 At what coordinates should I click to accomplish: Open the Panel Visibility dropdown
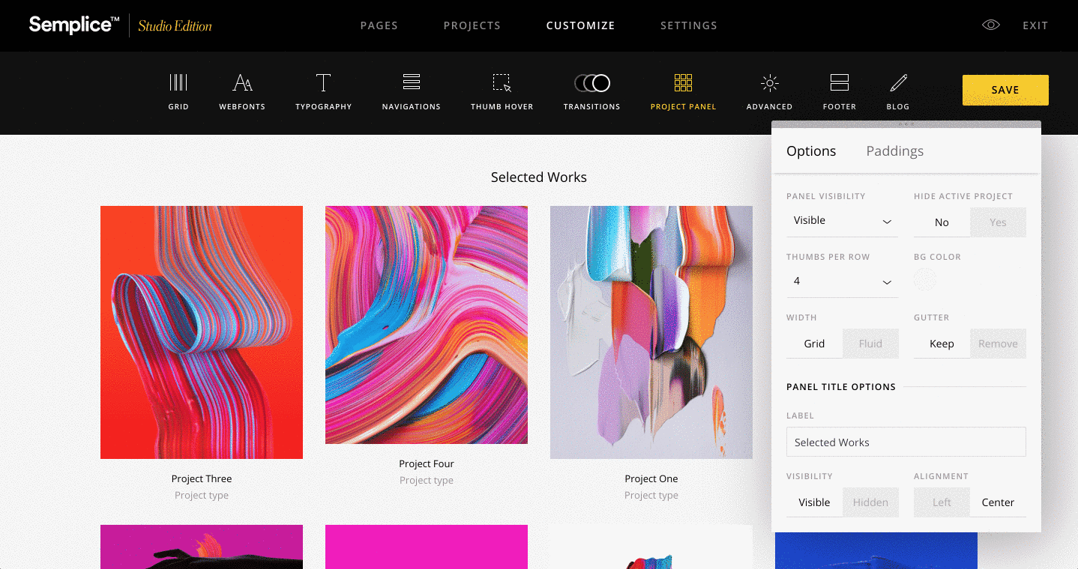point(842,220)
